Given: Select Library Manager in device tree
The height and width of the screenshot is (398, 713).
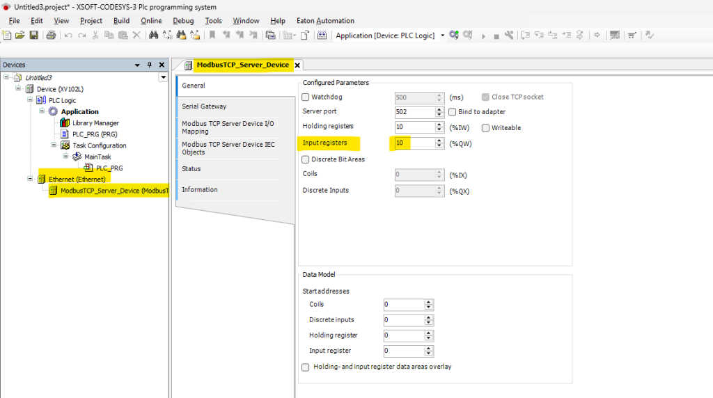Looking at the screenshot, I should pos(95,122).
